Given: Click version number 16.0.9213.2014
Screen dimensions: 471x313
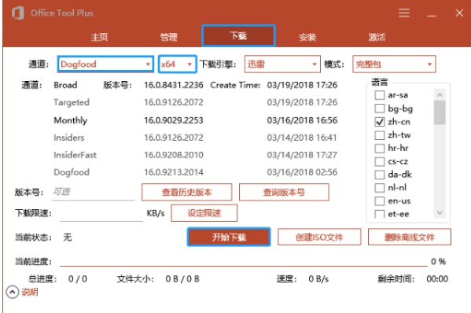Looking at the screenshot, I should (174, 172).
